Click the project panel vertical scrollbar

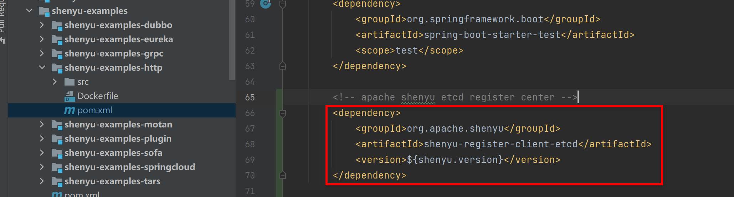[232, 39]
